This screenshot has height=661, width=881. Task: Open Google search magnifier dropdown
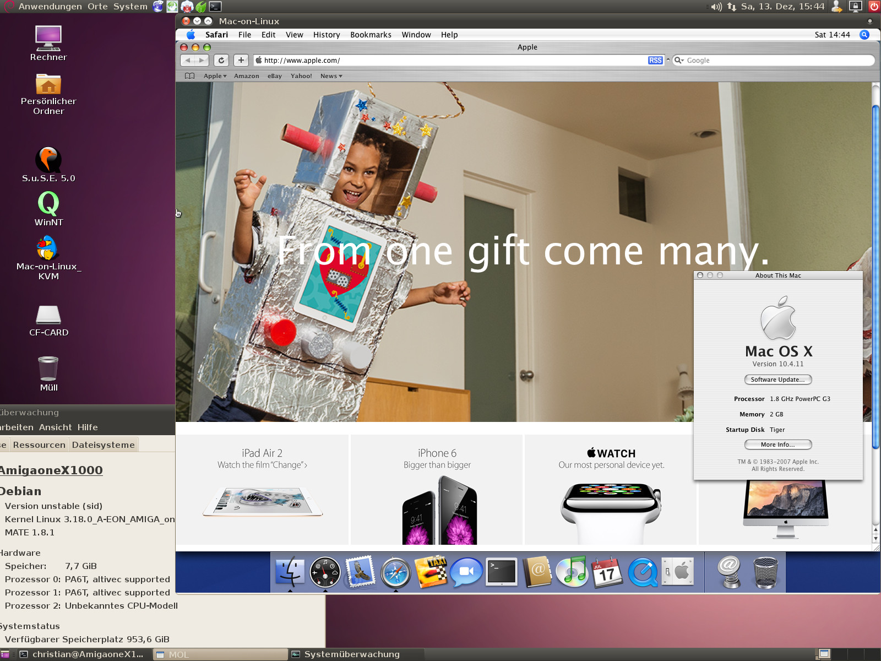pyautogui.click(x=679, y=61)
